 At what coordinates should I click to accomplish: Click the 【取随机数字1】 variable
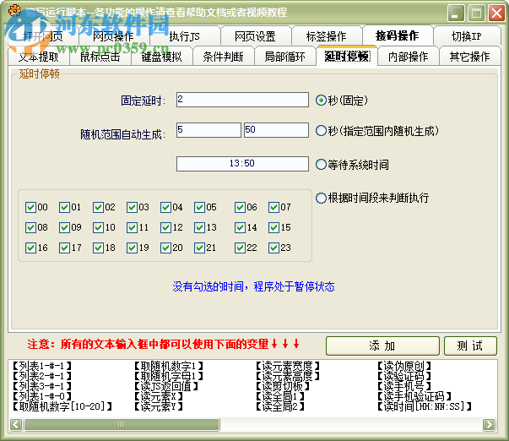point(169,367)
